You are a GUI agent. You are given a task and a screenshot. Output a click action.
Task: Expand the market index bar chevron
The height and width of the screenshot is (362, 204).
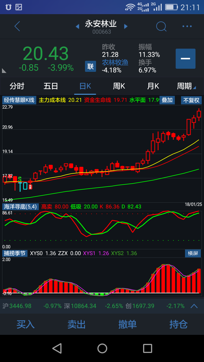click(x=194, y=306)
